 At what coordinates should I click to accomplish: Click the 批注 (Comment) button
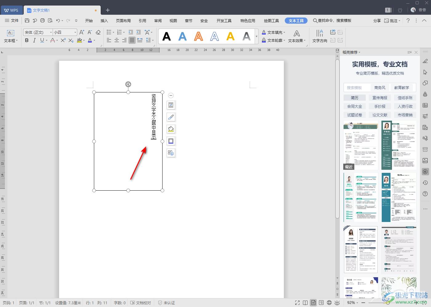392,21
